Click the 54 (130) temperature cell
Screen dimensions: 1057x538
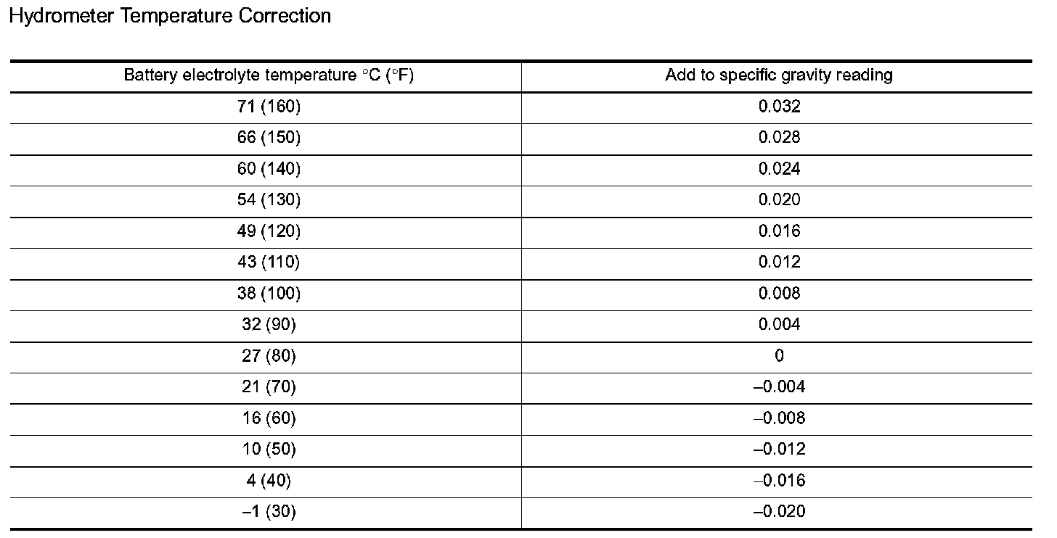[269, 200]
